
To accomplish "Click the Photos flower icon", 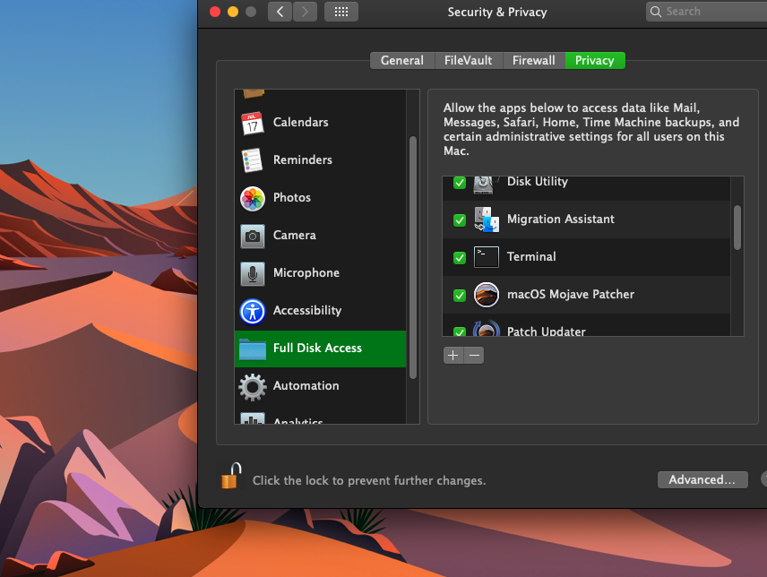I will click(253, 199).
